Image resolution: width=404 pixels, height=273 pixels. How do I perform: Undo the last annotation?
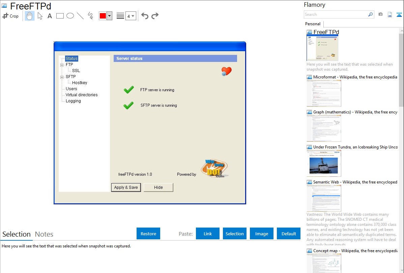[x=145, y=16]
